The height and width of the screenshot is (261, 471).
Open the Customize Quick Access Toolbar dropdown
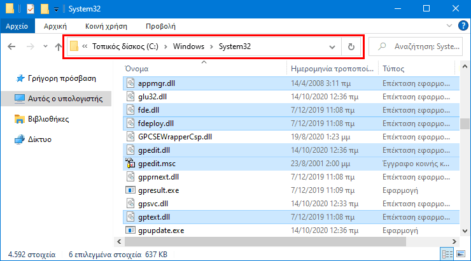click(x=56, y=10)
